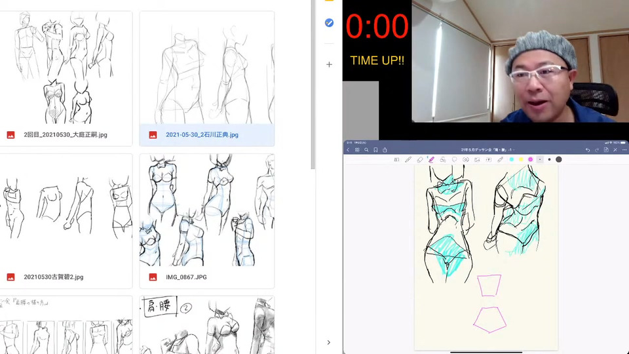Undo the last stroke
Screen dimensions: 629x354
[588, 149]
